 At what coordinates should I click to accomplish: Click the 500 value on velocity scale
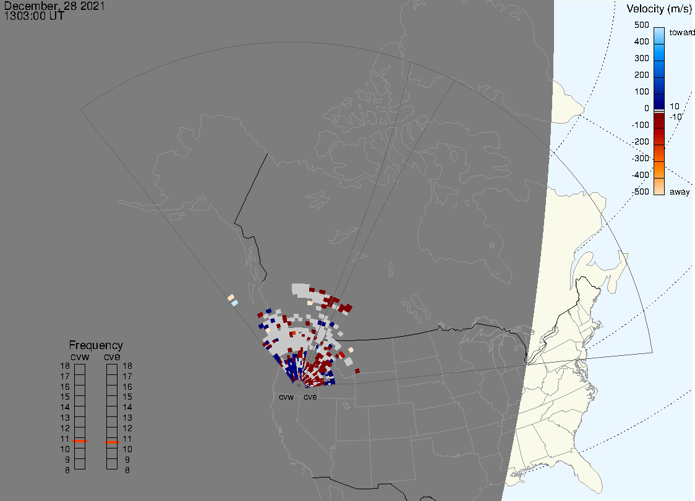tap(641, 25)
